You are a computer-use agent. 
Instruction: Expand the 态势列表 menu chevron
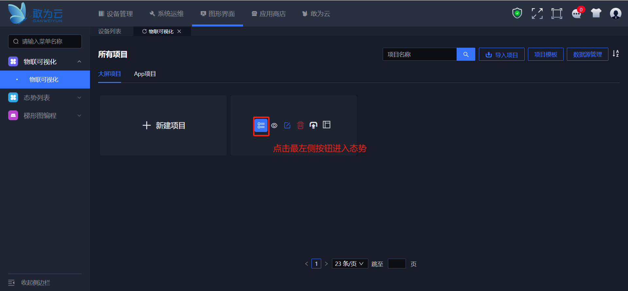79,98
